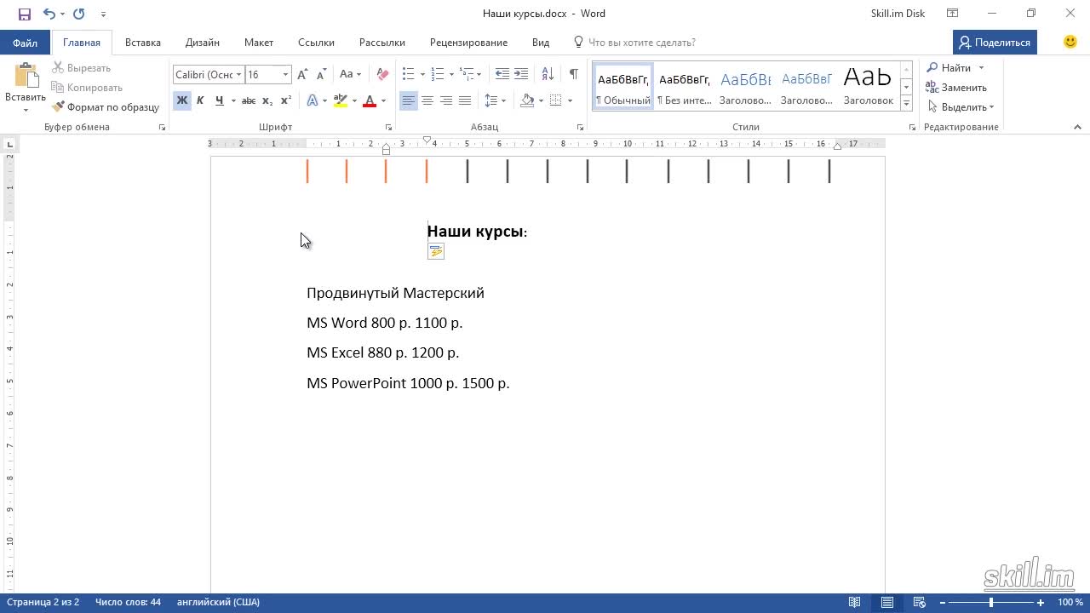
Task: Open shading paint bucket color dropdown
Action: coord(541,100)
